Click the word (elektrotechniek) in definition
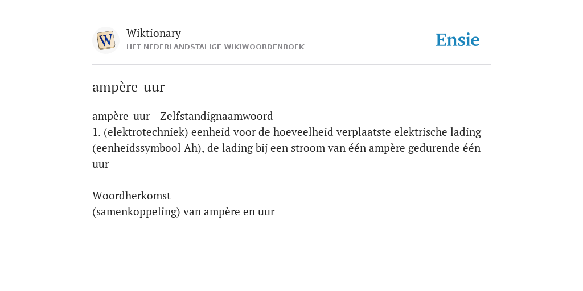 [x=146, y=132]
